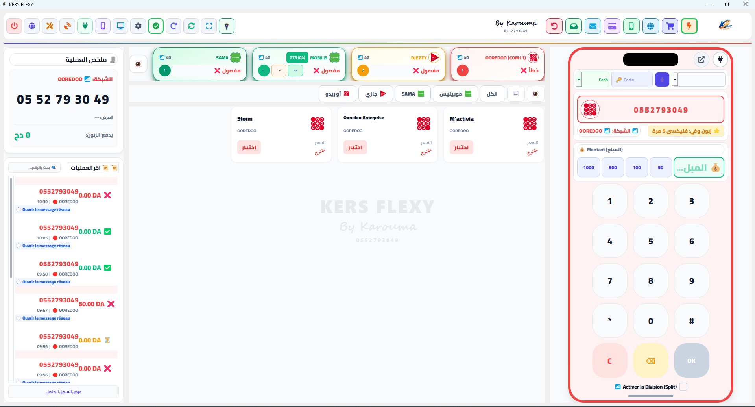Image resolution: width=755 pixels, height=407 pixels.
Task: Enable Activer la Division (Split) checkbox
Action: [x=683, y=387]
